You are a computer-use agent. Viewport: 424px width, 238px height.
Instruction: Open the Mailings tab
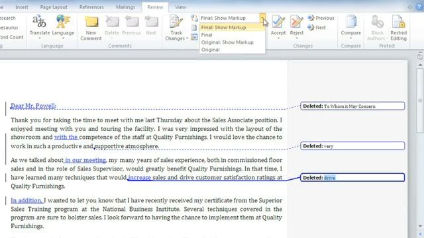(x=125, y=7)
